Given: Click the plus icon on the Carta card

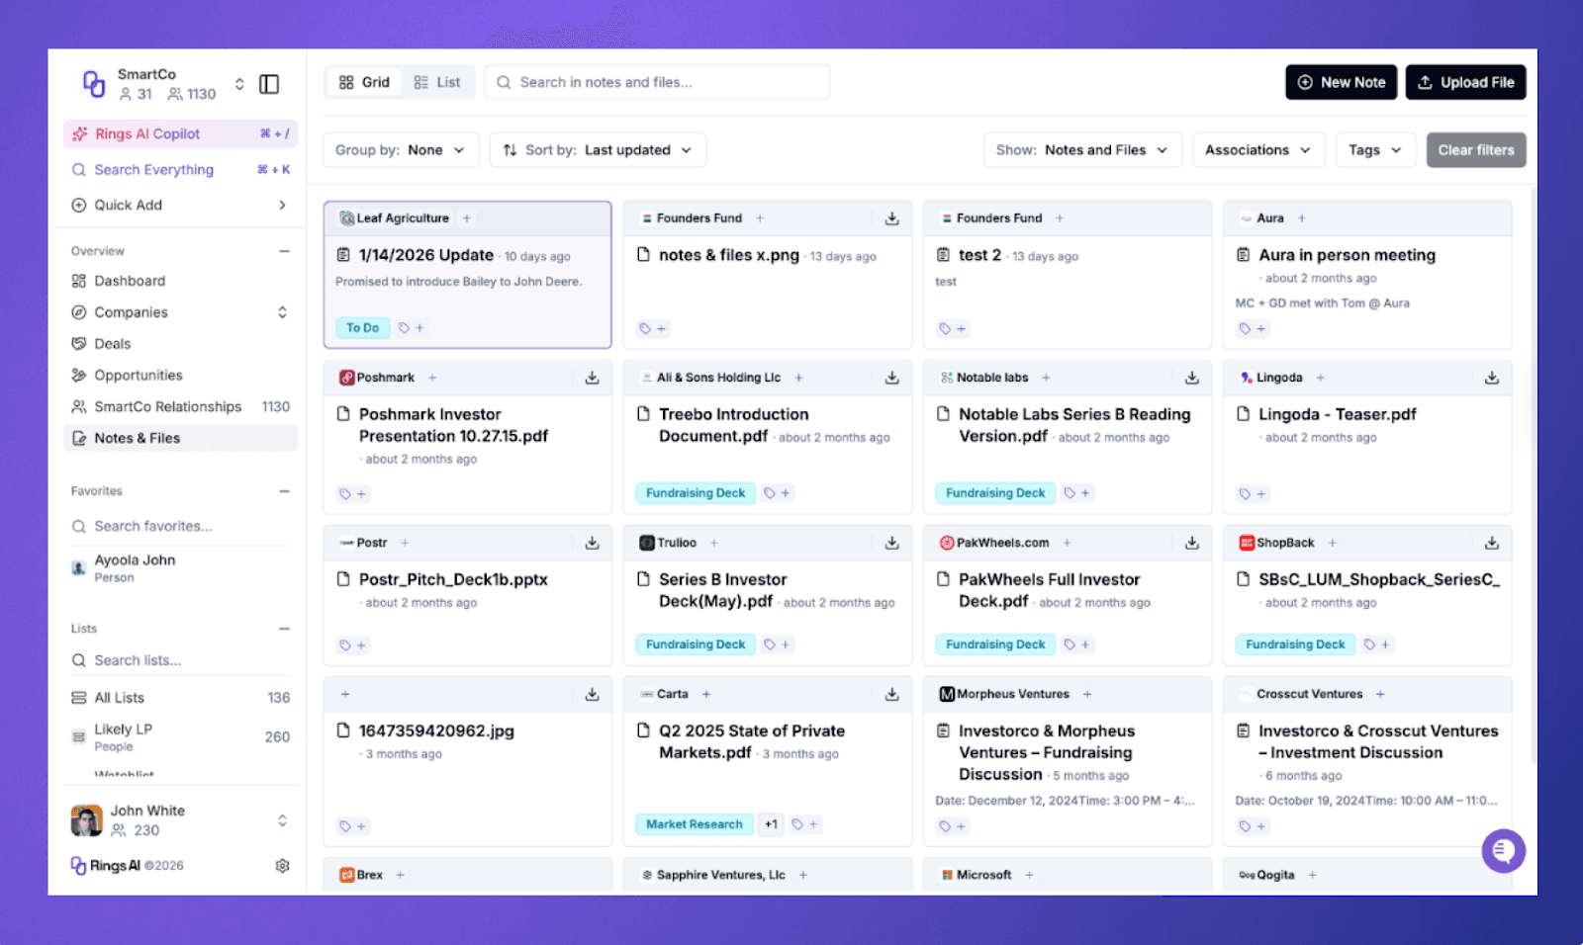Looking at the screenshot, I should point(706,694).
